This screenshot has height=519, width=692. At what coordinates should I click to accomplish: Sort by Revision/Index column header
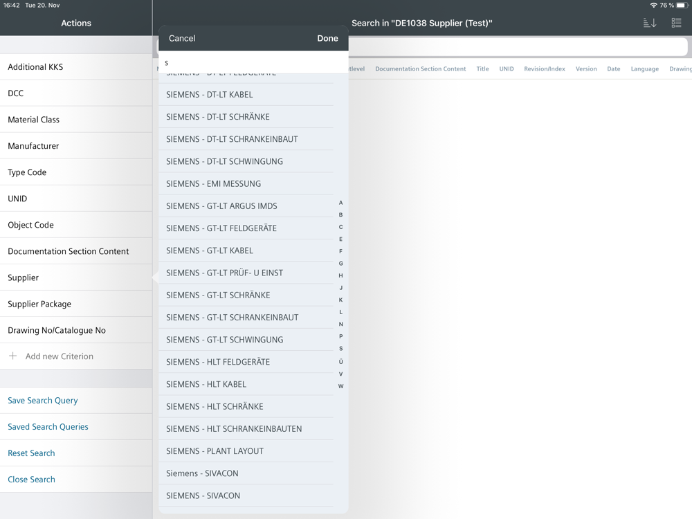pos(545,69)
